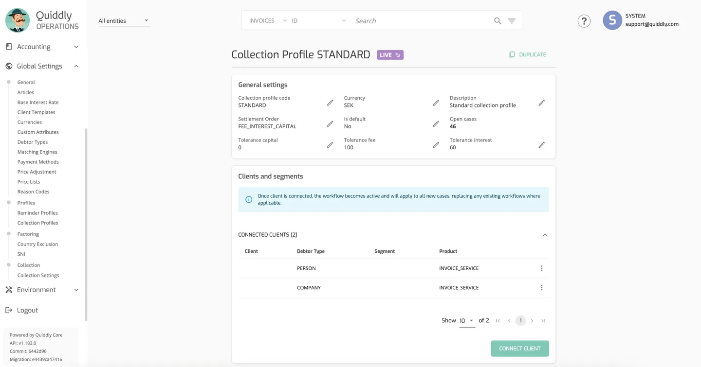The height and width of the screenshot is (367, 701).
Task: Open the search filter options icon
Action: (x=512, y=21)
